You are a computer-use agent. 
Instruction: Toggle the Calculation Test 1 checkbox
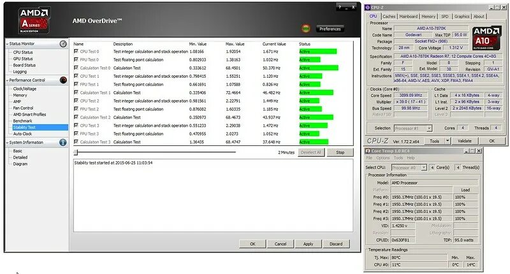coord(76,92)
